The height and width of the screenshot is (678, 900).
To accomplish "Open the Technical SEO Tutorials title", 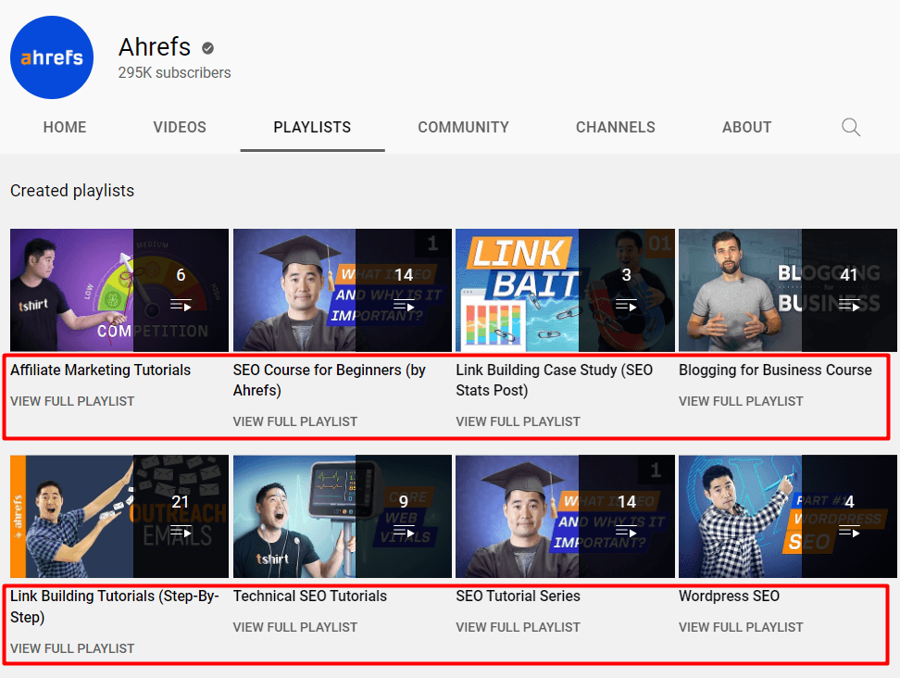I will 310,596.
